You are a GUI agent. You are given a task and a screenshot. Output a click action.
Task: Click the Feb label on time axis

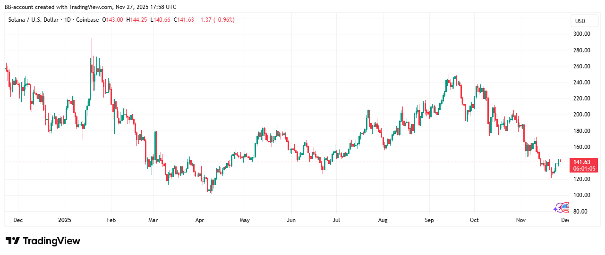point(110,220)
